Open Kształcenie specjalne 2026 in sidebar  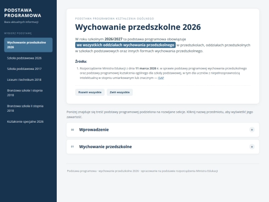(28, 122)
